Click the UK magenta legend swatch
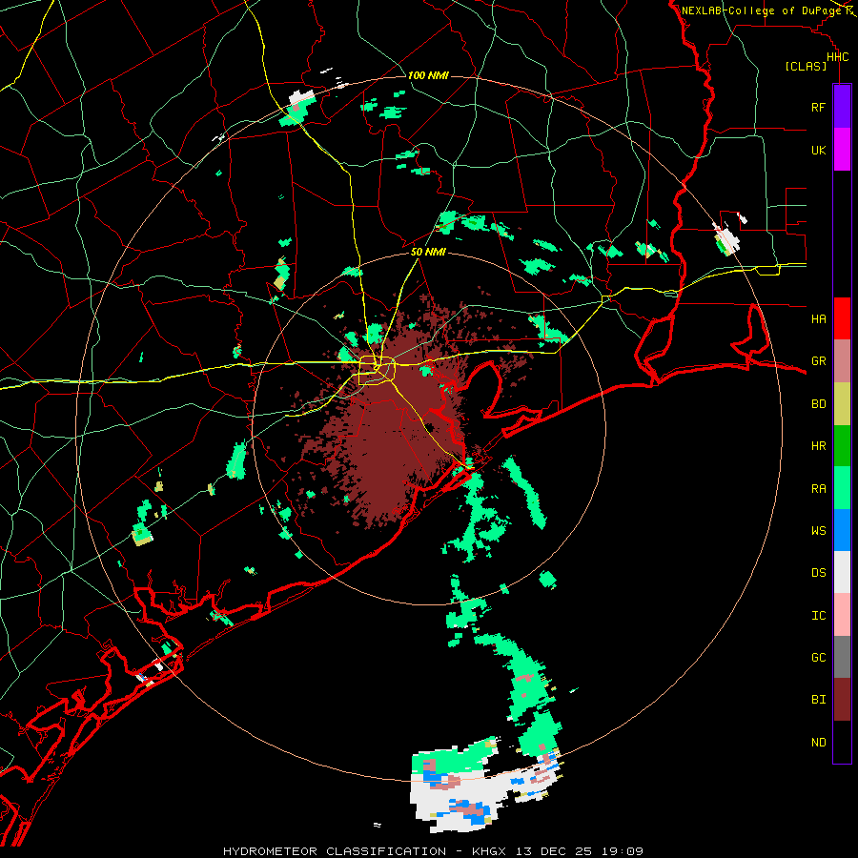Viewport: 858px width, 858px height. (x=842, y=150)
